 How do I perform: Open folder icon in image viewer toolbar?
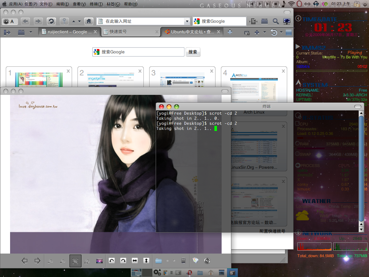159,261
